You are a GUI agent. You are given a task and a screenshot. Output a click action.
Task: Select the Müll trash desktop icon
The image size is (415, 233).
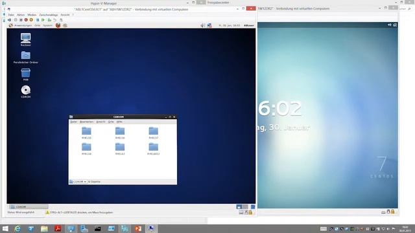pyautogui.click(x=26, y=74)
